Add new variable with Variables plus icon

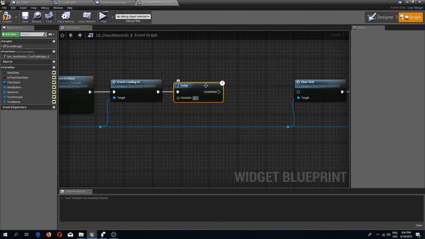[x=54, y=67]
